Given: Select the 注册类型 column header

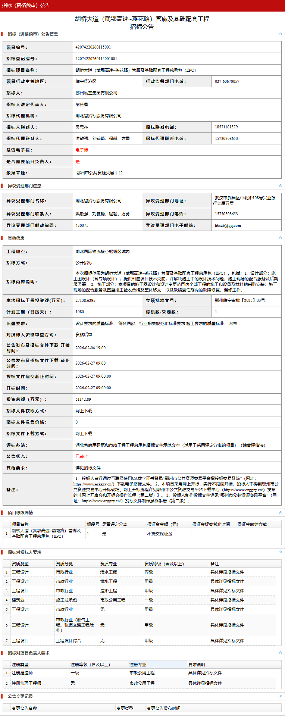Looking at the screenshot, I should point(20,665).
